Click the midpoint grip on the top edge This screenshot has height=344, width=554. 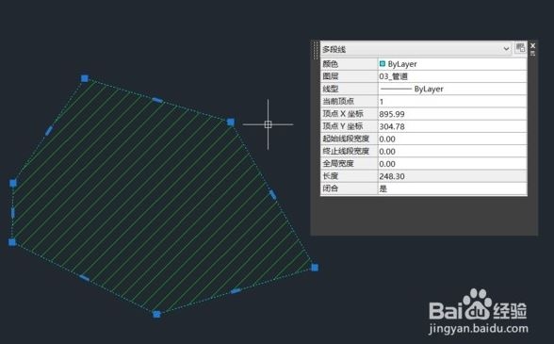point(157,101)
